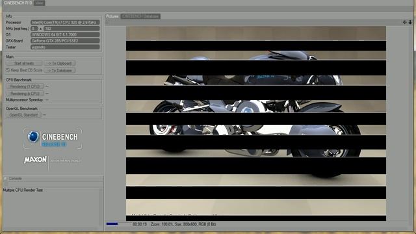This screenshot has height=234, width=416.
Task: Click the OpenGL Standard button
Action: pyautogui.click(x=23, y=115)
